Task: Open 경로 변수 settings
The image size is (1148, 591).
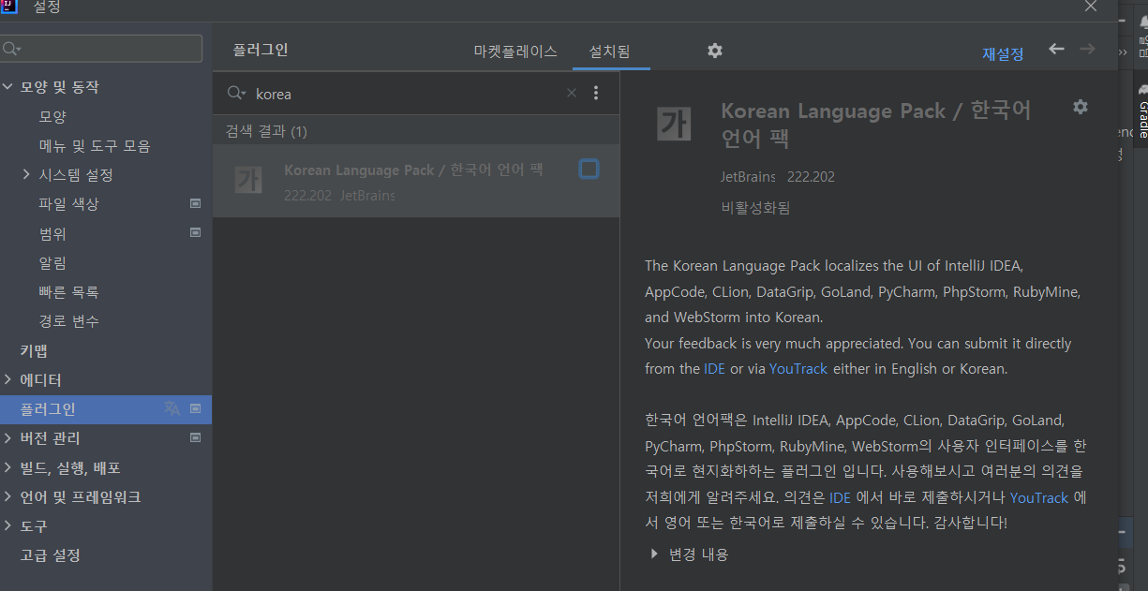Action: pyautogui.click(x=68, y=321)
